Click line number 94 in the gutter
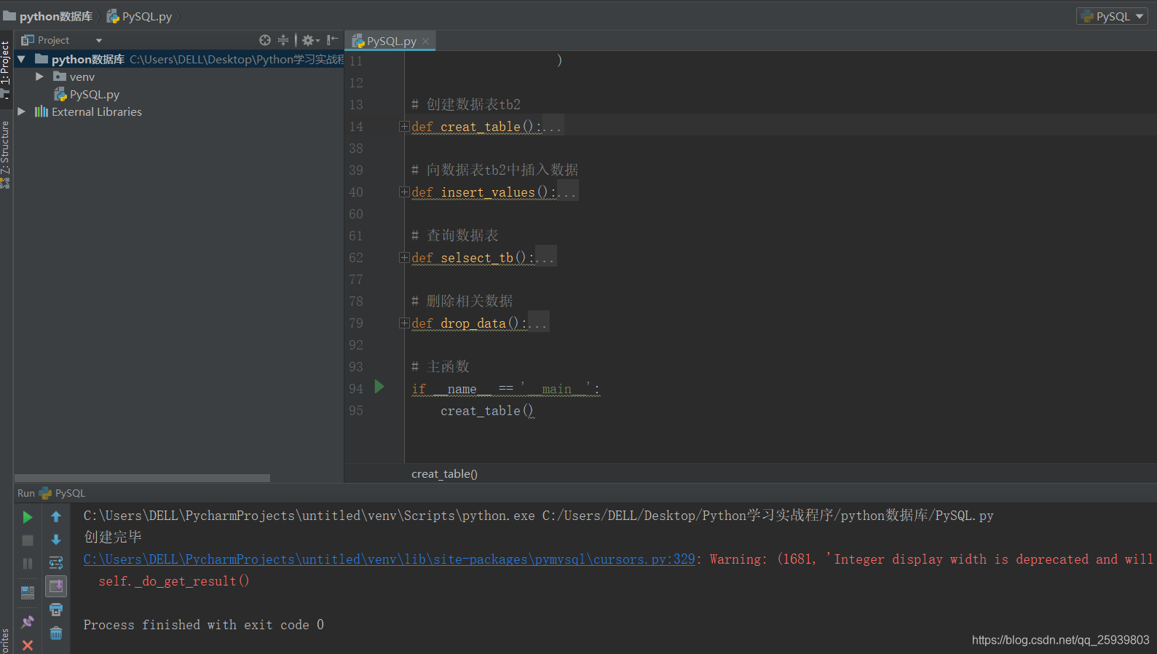 [x=356, y=389]
